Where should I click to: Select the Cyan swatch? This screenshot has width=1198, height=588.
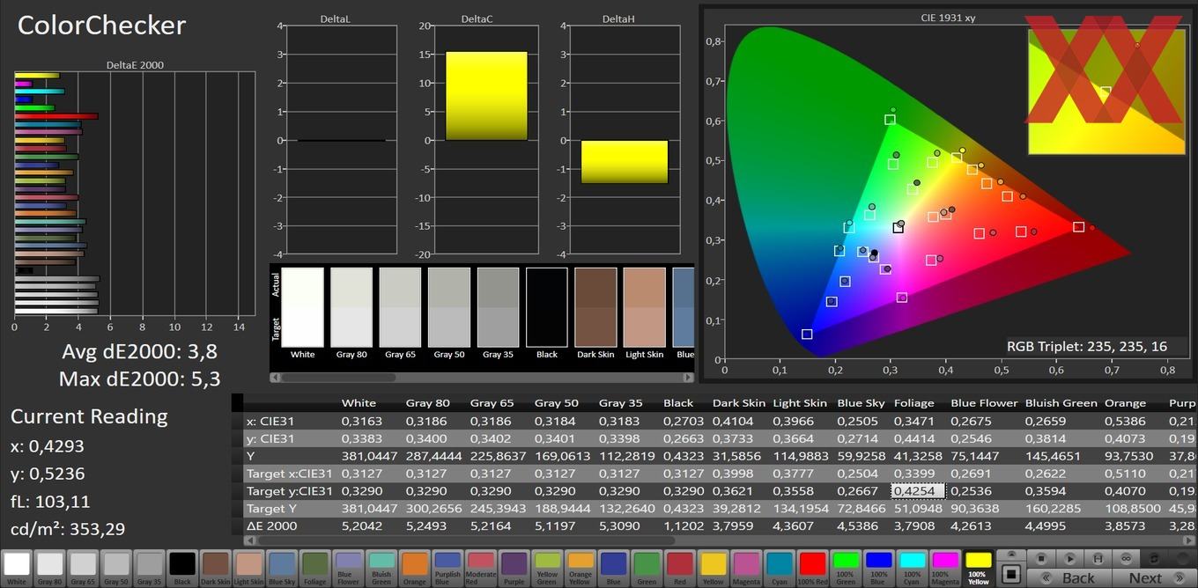(x=779, y=568)
